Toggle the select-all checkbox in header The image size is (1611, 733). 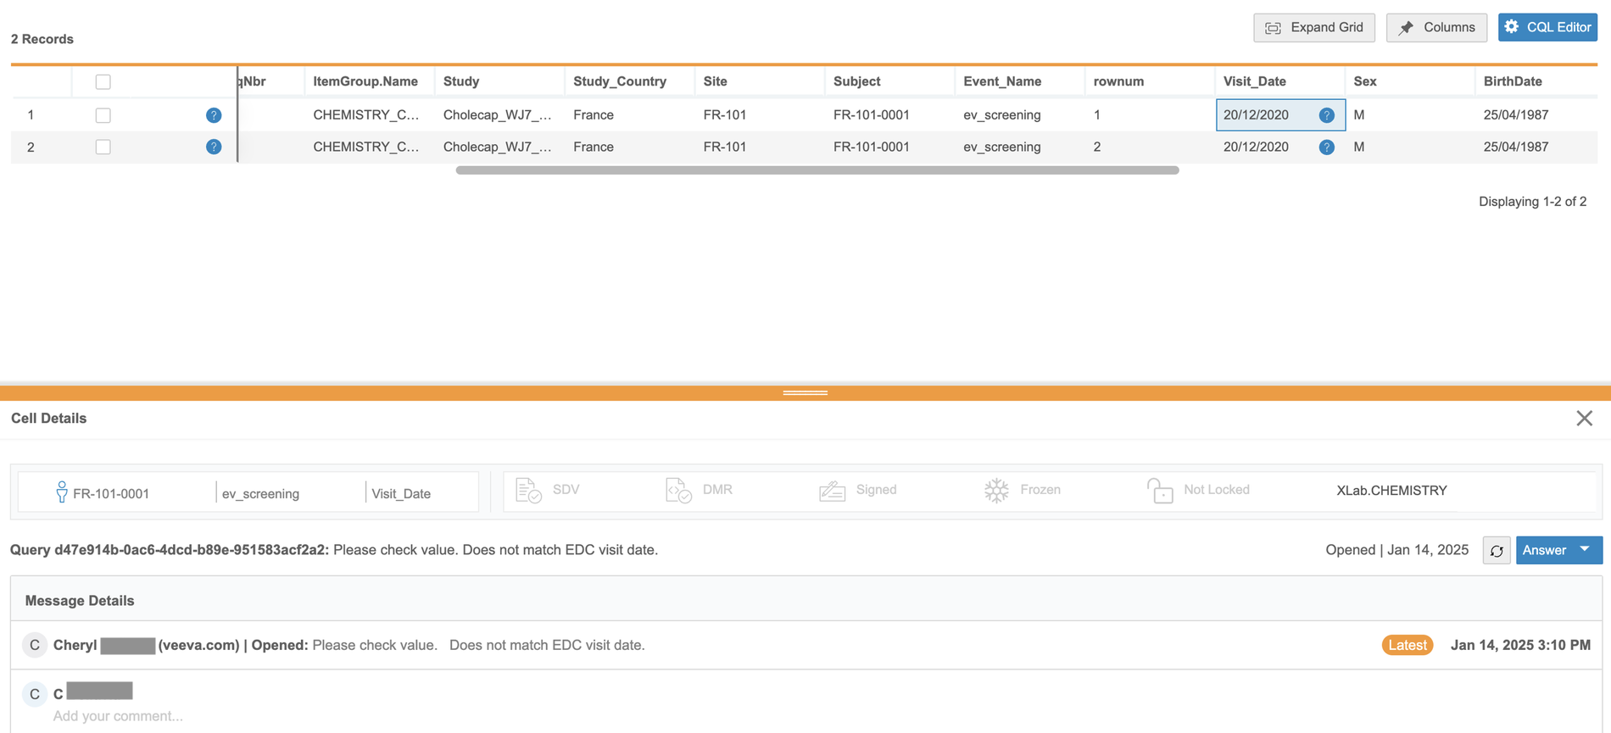point(103,82)
